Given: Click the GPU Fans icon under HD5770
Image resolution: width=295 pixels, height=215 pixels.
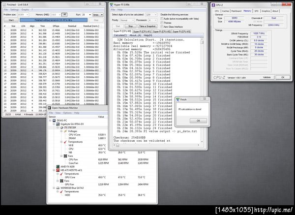Looking at the screenshot, I should pos(61,181).
